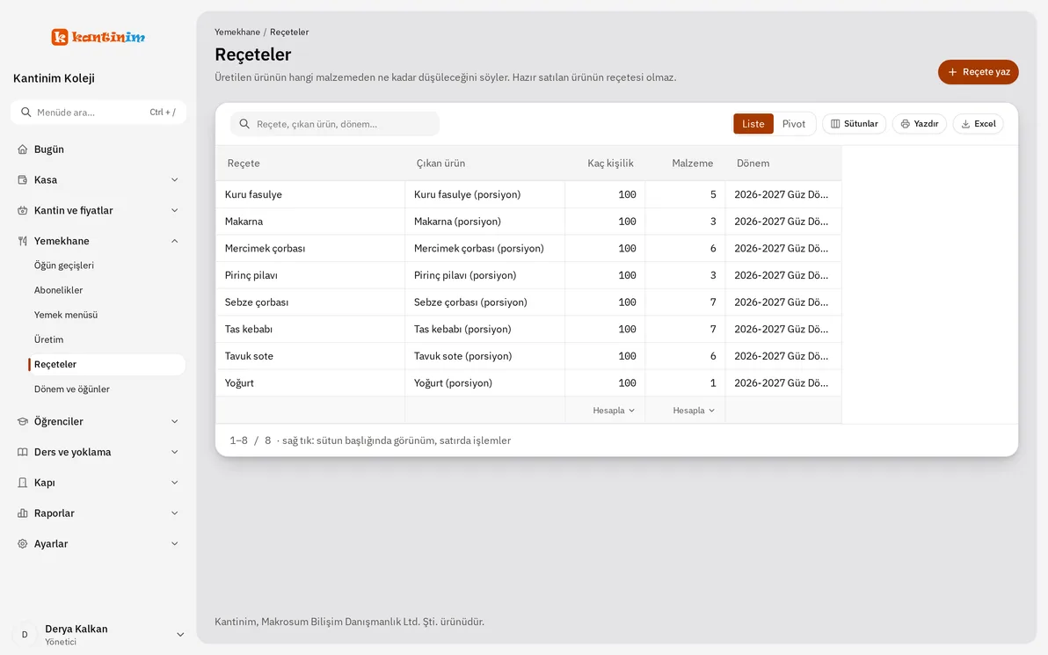Expand the Kantin ve fiyatlar section

click(x=98, y=210)
